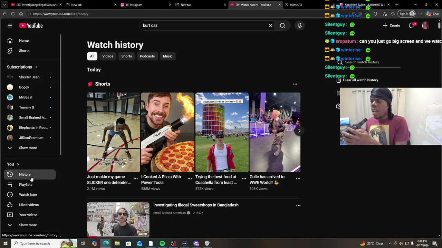
Task: Click the browser address bar URL
Action: tap(61, 14)
